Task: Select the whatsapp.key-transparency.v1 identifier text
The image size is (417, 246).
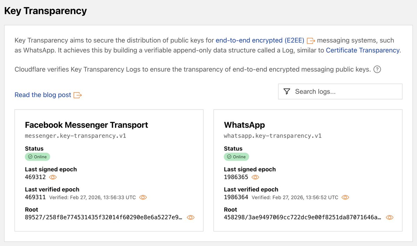Action: (272, 136)
